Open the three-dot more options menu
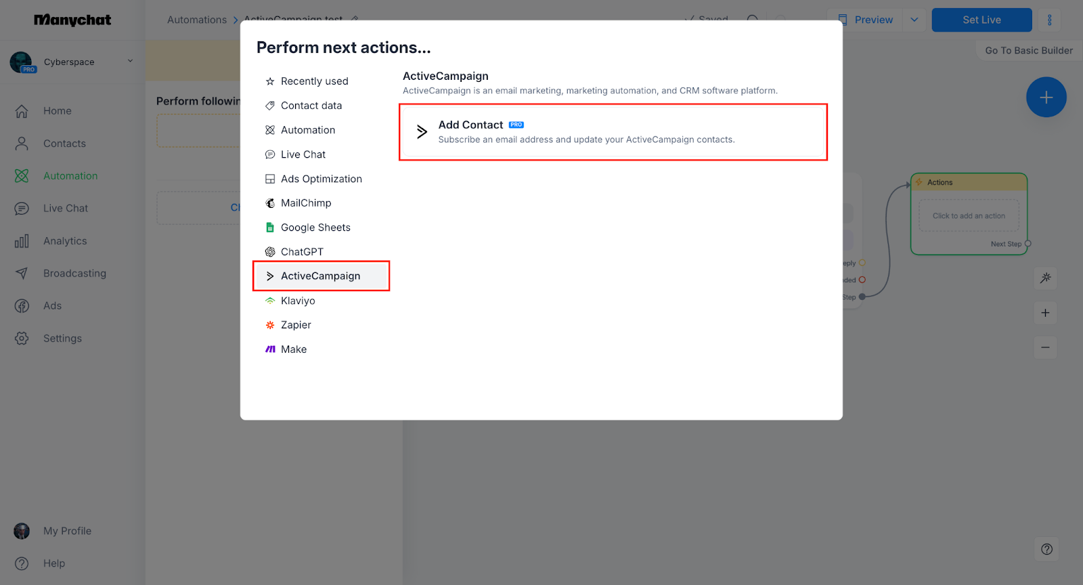The width and height of the screenshot is (1083, 585). [x=1050, y=20]
